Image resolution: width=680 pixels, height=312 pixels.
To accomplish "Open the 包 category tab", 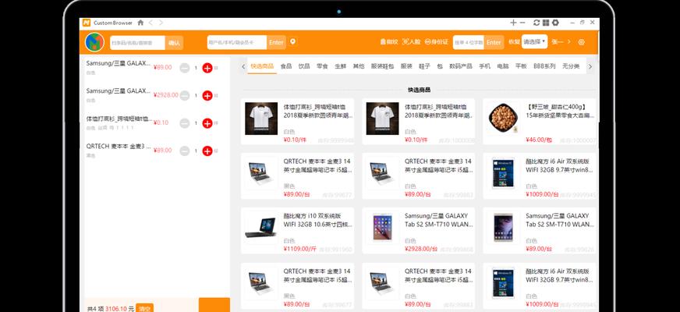I will (x=440, y=66).
